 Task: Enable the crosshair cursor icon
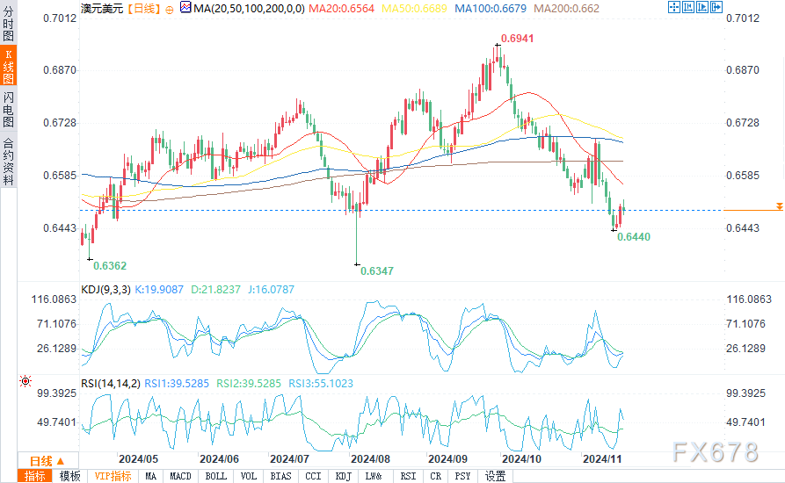point(674,7)
